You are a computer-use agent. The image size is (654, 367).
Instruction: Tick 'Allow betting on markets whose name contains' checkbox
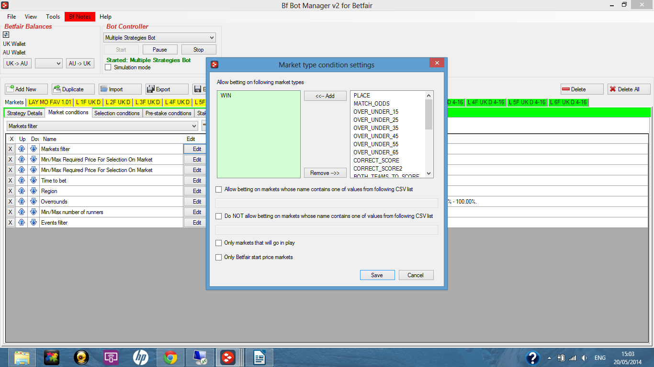[x=219, y=189]
